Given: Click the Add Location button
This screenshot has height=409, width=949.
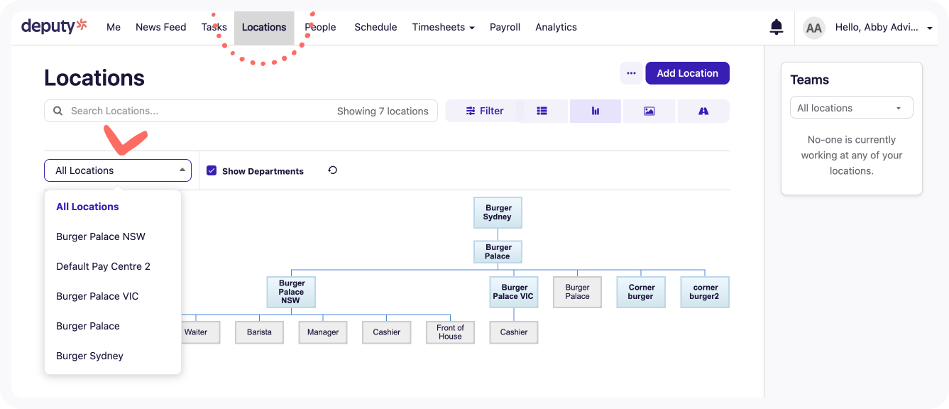Looking at the screenshot, I should (x=687, y=73).
